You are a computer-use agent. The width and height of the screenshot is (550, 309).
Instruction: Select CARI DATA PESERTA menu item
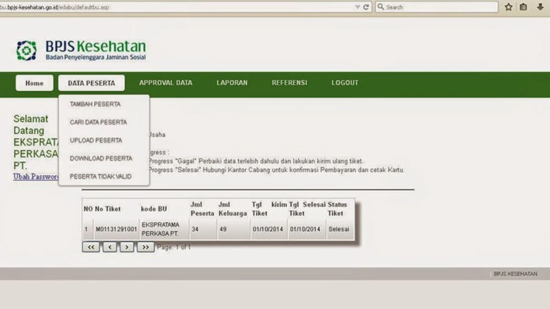pyautogui.click(x=99, y=122)
